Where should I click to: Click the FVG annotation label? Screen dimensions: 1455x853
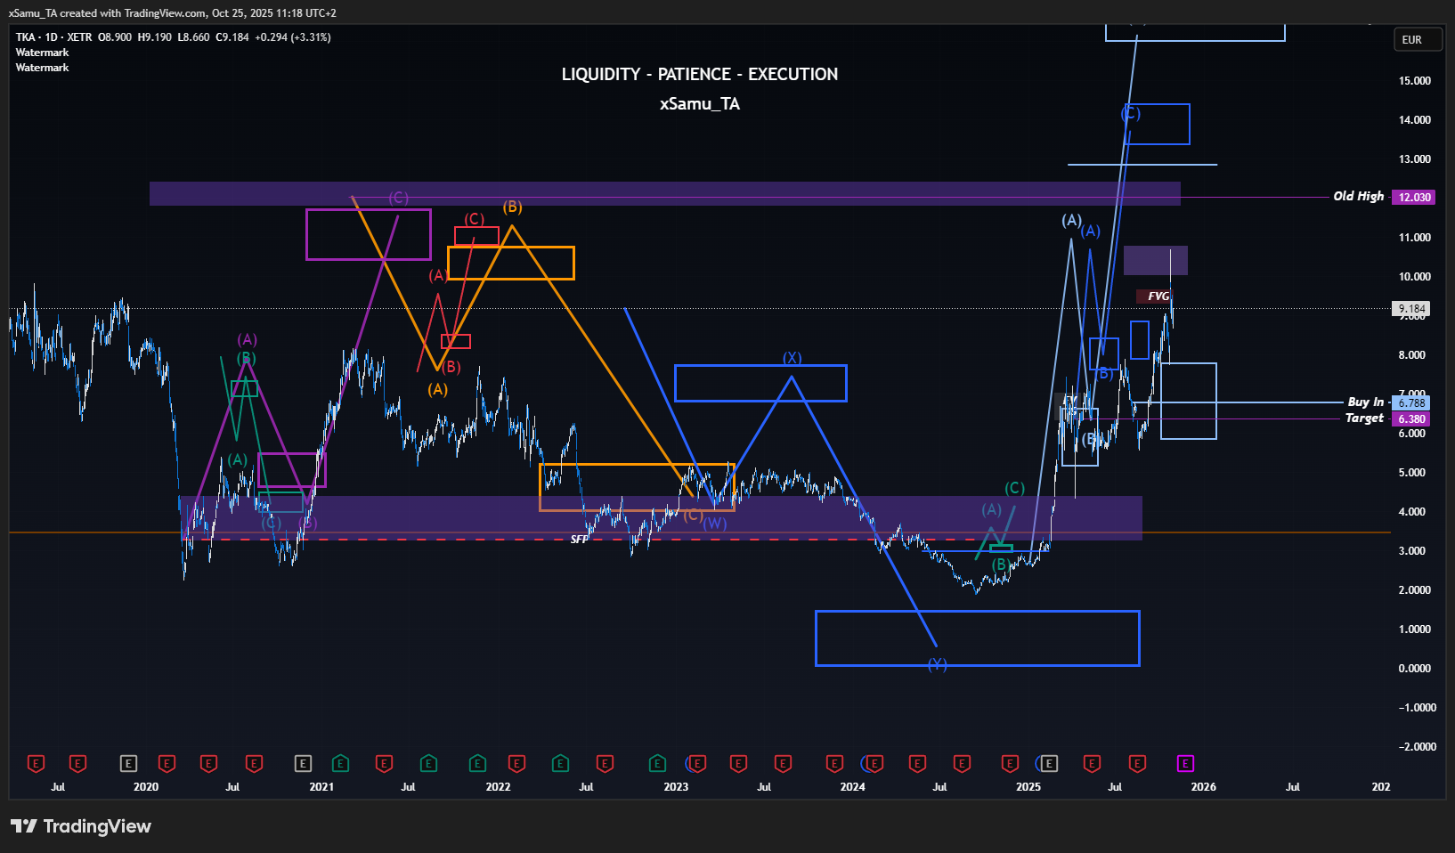tap(1158, 297)
